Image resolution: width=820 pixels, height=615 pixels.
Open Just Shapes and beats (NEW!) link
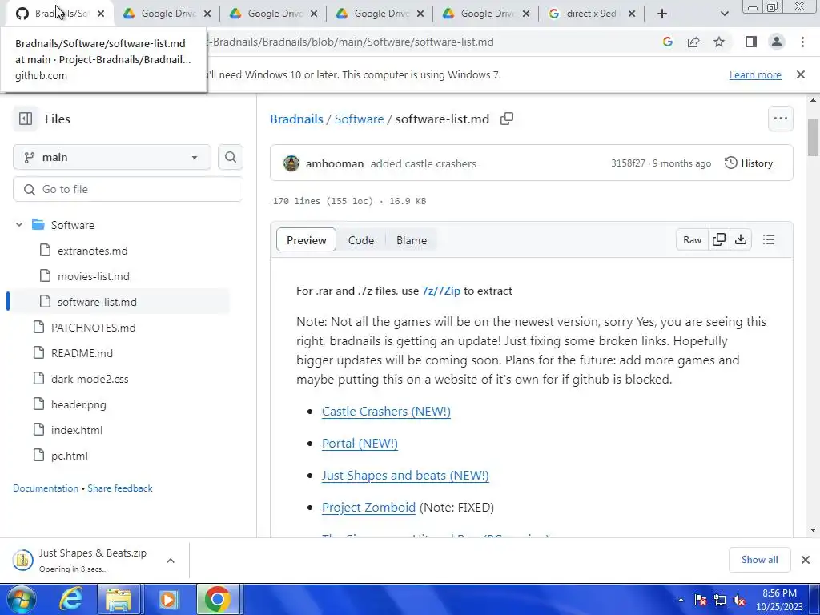pyautogui.click(x=405, y=476)
